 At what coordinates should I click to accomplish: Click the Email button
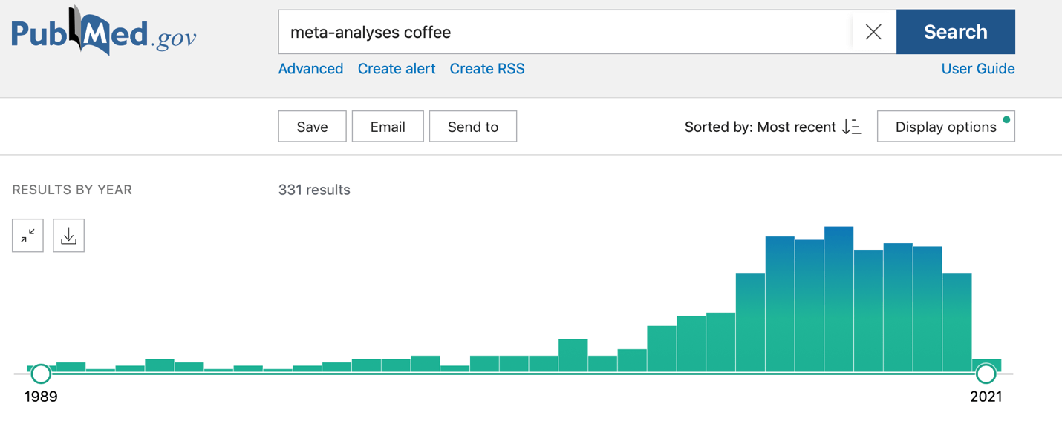388,127
